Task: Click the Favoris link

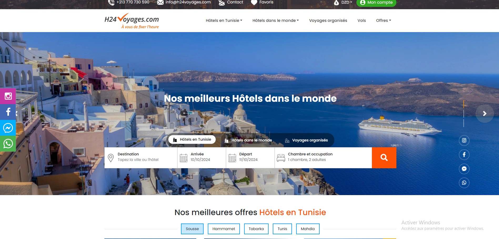Action: [x=266, y=2]
